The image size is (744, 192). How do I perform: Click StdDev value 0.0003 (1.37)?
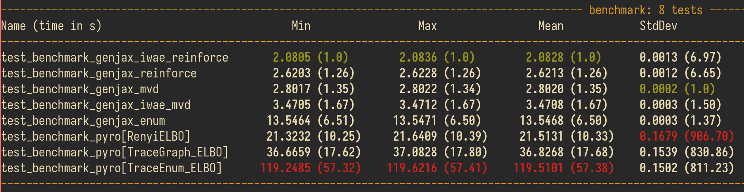681,121
